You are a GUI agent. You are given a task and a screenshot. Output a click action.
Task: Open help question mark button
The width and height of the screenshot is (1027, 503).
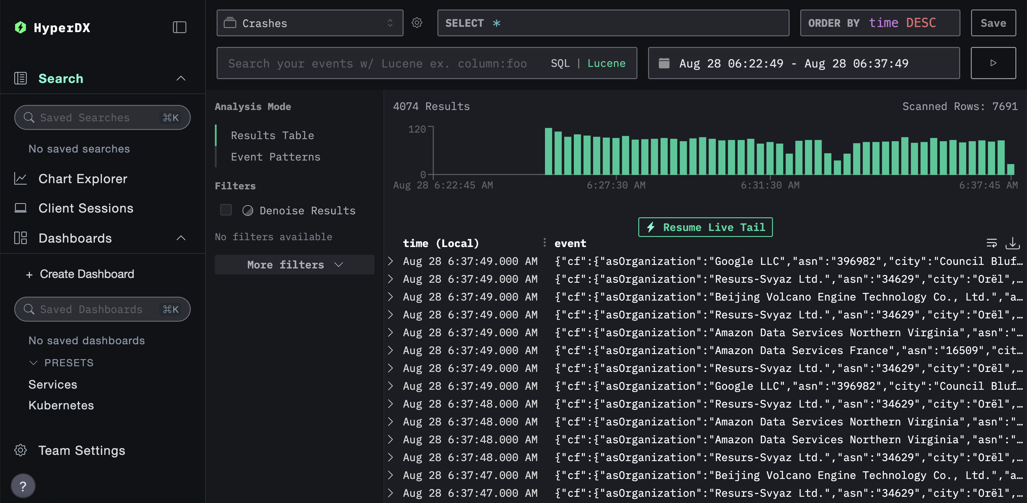(x=23, y=485)
